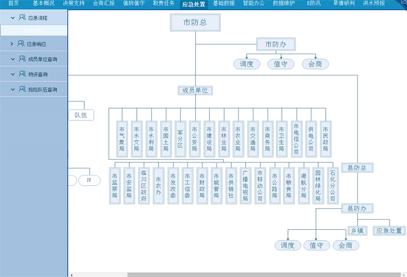
Task: Switch to the 决策支持 tab
Action: 74,4
